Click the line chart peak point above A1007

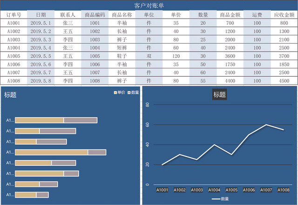[266, 125]
